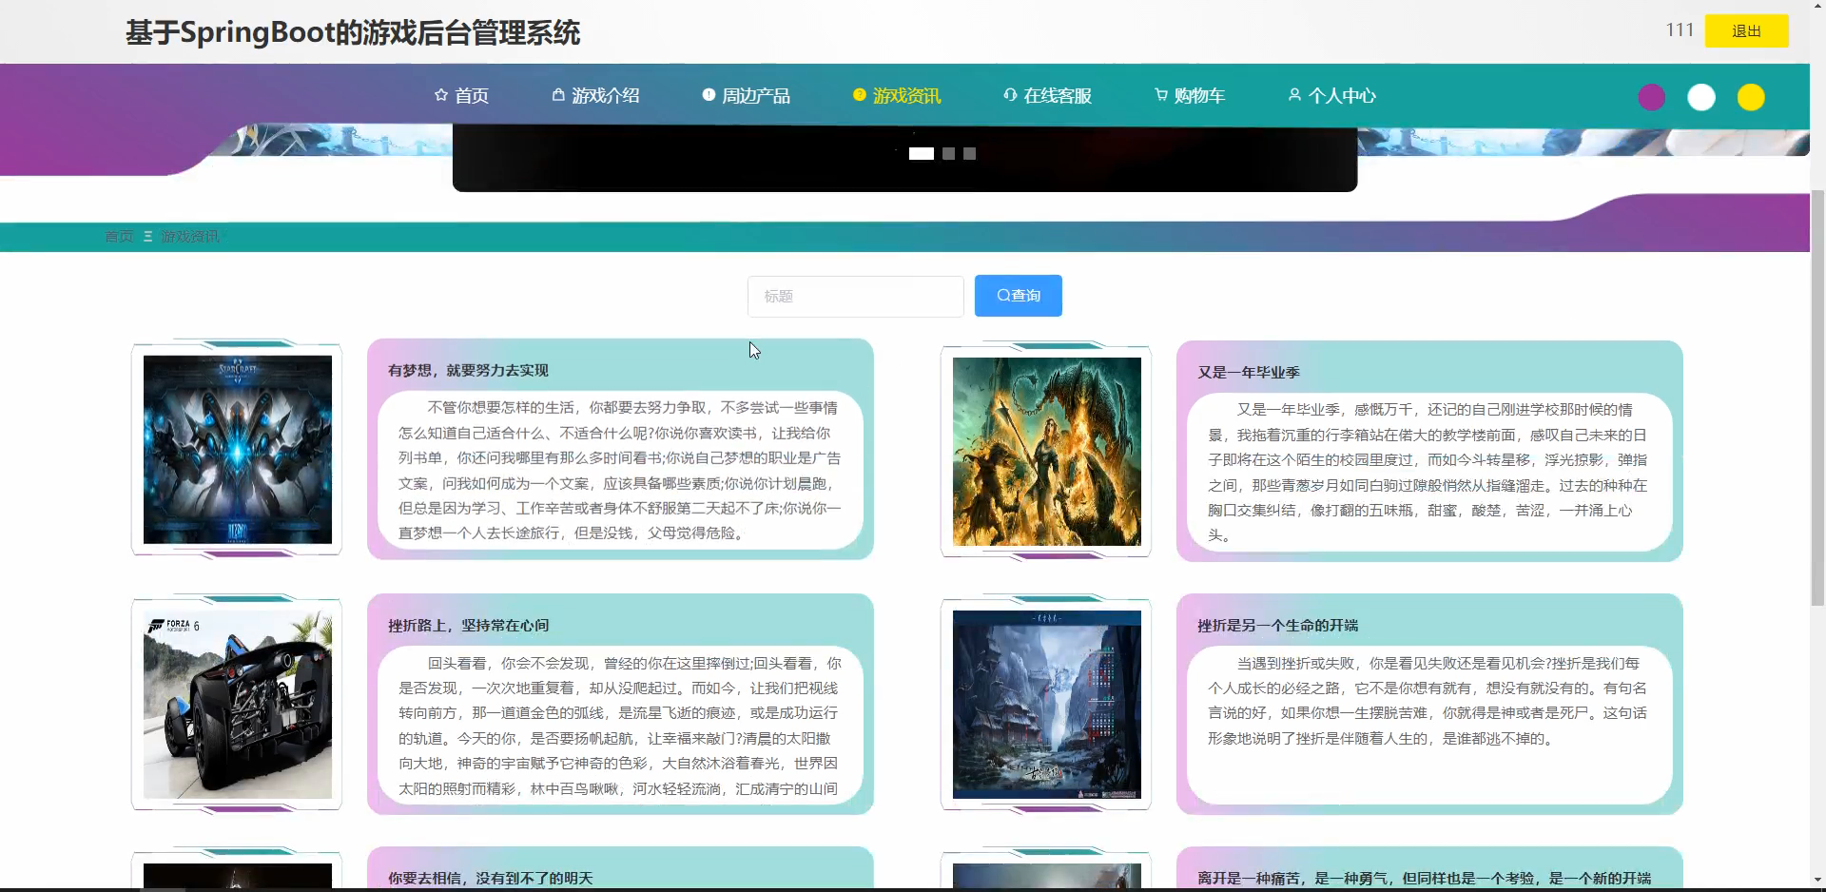Click the yellow icon beside 游戏资讯
The image size is (1826, 892).
coord(860,95)
